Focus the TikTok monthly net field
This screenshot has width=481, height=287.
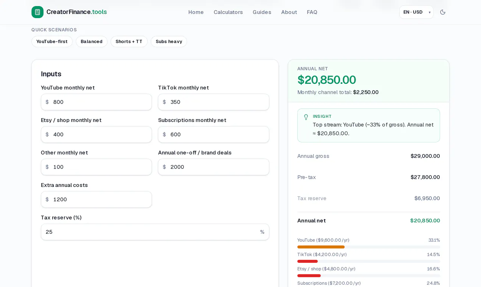pyautogui.click(x=214, y=102)
